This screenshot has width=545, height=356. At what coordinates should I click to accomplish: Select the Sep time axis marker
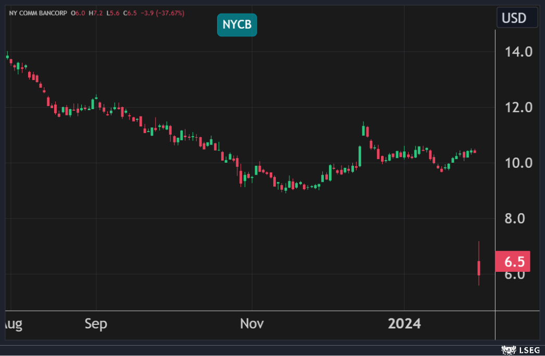point(96,324)
